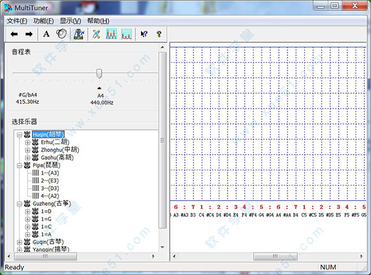Image resolution: width=371 pixels, height=275 pixels.
Task: Expand the Erhu tree node
Action: [x=27, y=142]
